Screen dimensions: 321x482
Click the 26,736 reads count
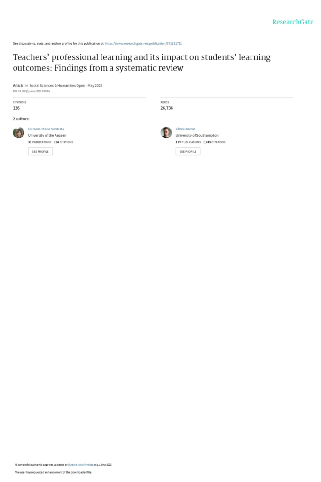[x=167, y=108]
